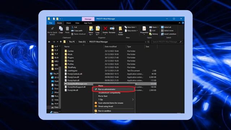Select the Cut command
This screenshot has width=231, height=130.
(74, 27)
